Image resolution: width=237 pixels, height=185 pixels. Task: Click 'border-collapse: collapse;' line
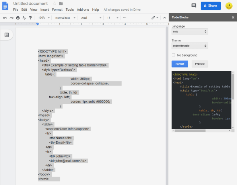pos(89,83)
